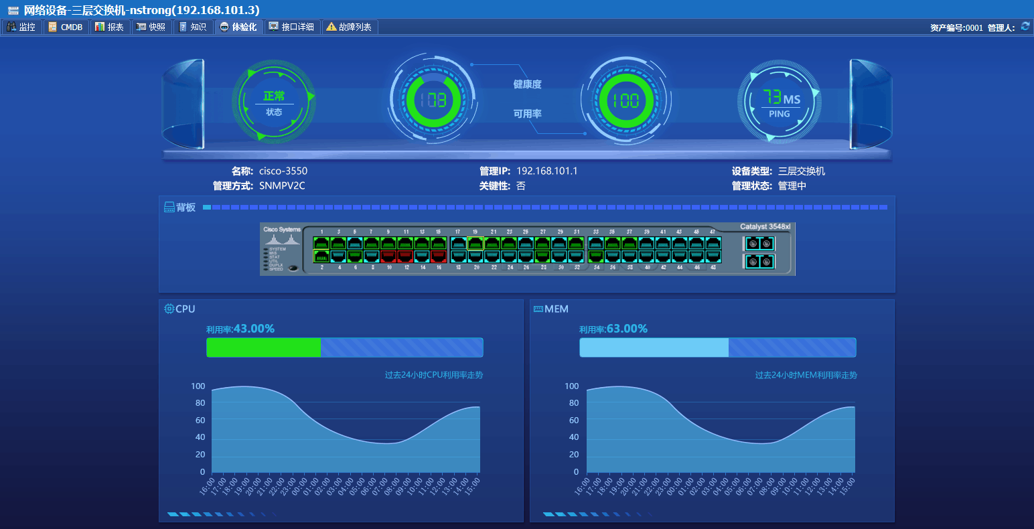This screenshot has height=529, width=1034.
Task: Select green port 28 on the backplane
Action: [542, 256]
